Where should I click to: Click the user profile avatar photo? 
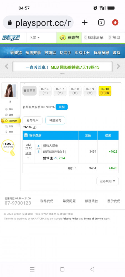10,91
